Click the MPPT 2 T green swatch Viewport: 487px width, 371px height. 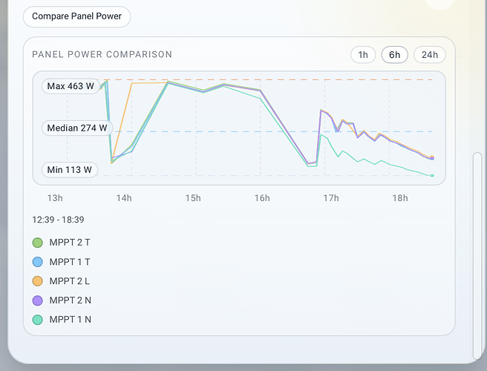point(38,243)
